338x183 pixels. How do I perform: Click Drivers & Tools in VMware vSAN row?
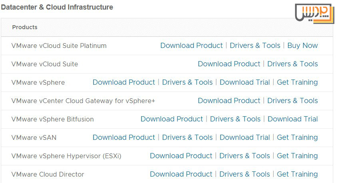(x=187, y=137)
